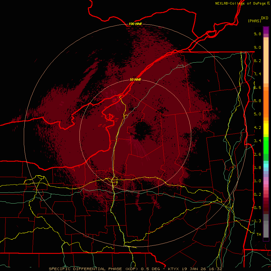This screenshot has width=271, height=271.
Task: Click the 6.6 scale value
Action: pyautogui.click(x=257, y=87)
